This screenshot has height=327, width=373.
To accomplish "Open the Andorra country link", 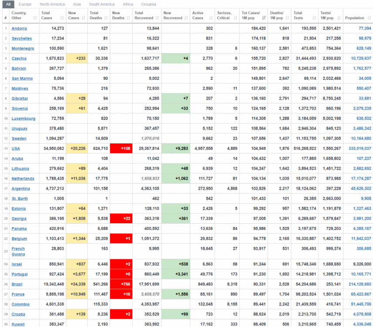I will tap(20, 28).
